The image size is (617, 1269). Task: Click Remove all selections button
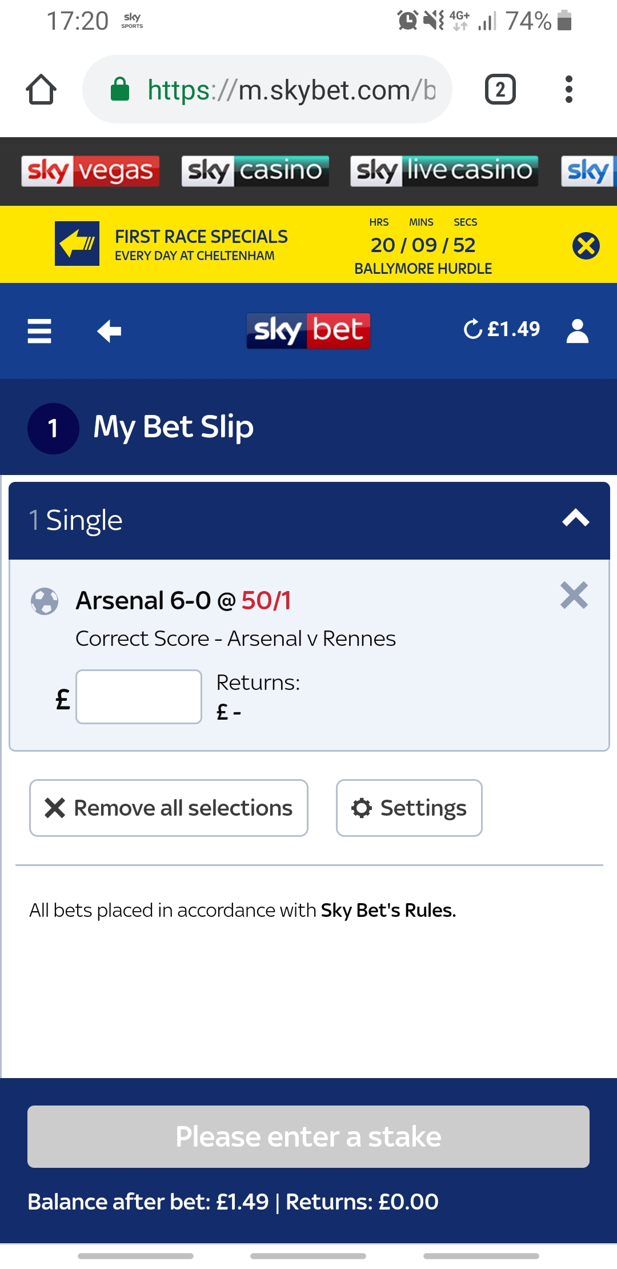coord(169,808)
